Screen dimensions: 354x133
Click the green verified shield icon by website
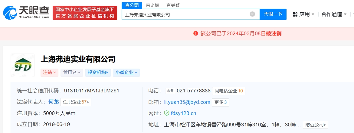click(167, 113)
